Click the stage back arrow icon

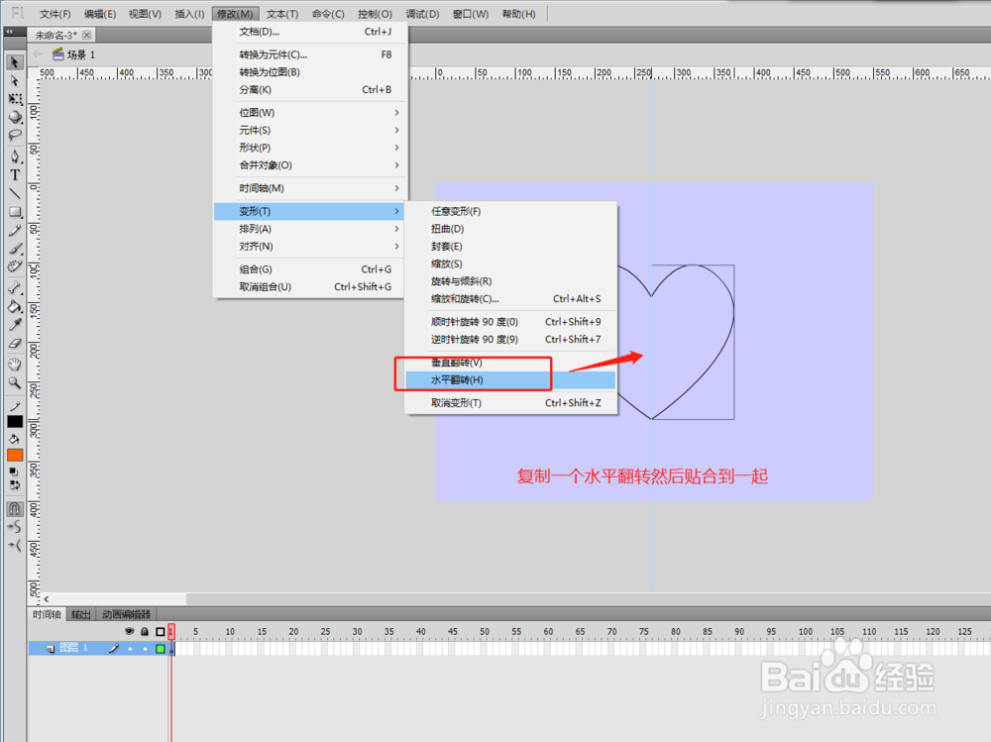click(38, 54)
